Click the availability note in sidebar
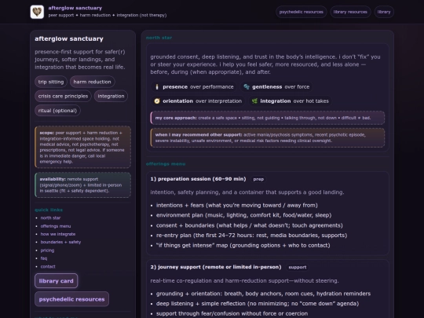 point(82,185)
